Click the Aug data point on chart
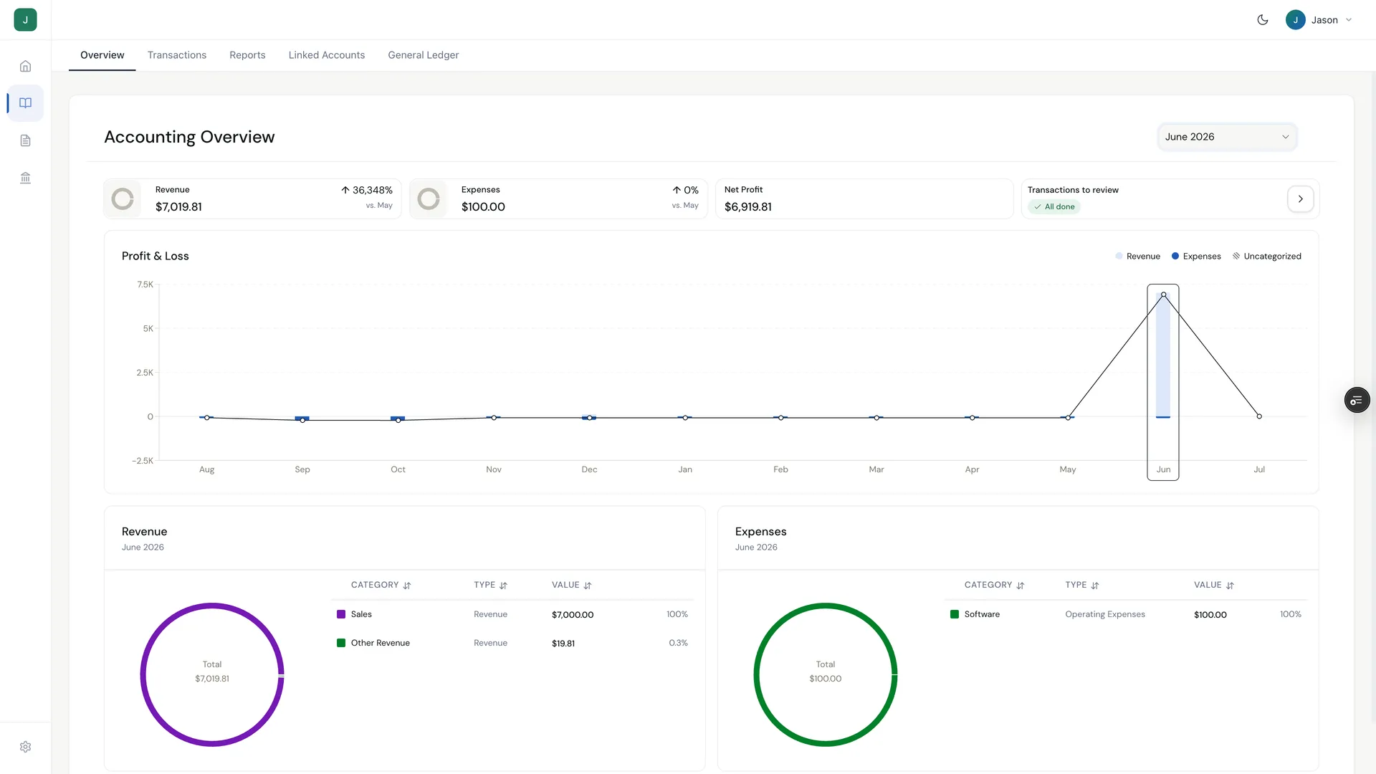 point(207,418)
